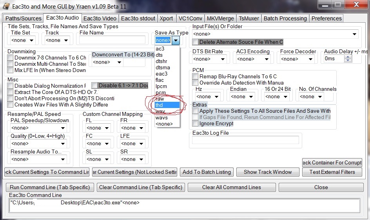
Task: Enable Apply These Settings To All Source Files
Action: (195, 111)
